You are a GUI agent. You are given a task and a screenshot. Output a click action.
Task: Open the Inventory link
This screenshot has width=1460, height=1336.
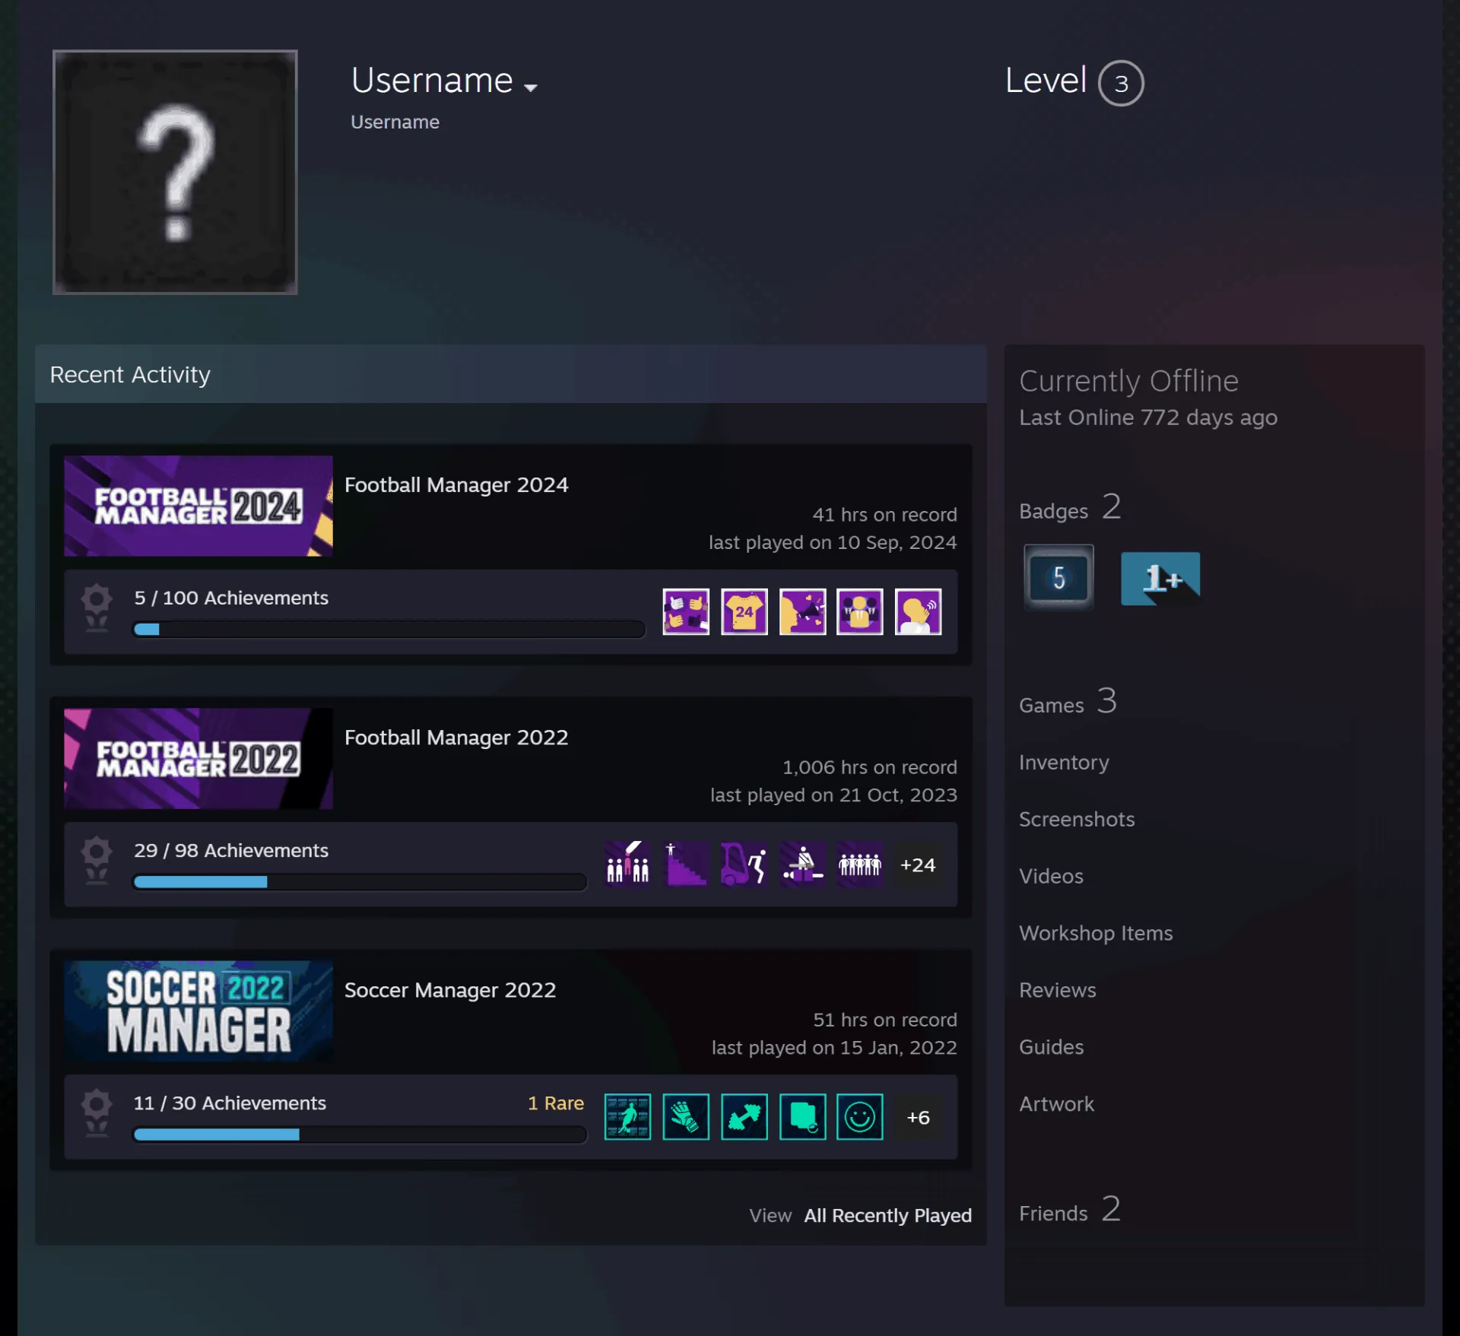(1064, 762)
